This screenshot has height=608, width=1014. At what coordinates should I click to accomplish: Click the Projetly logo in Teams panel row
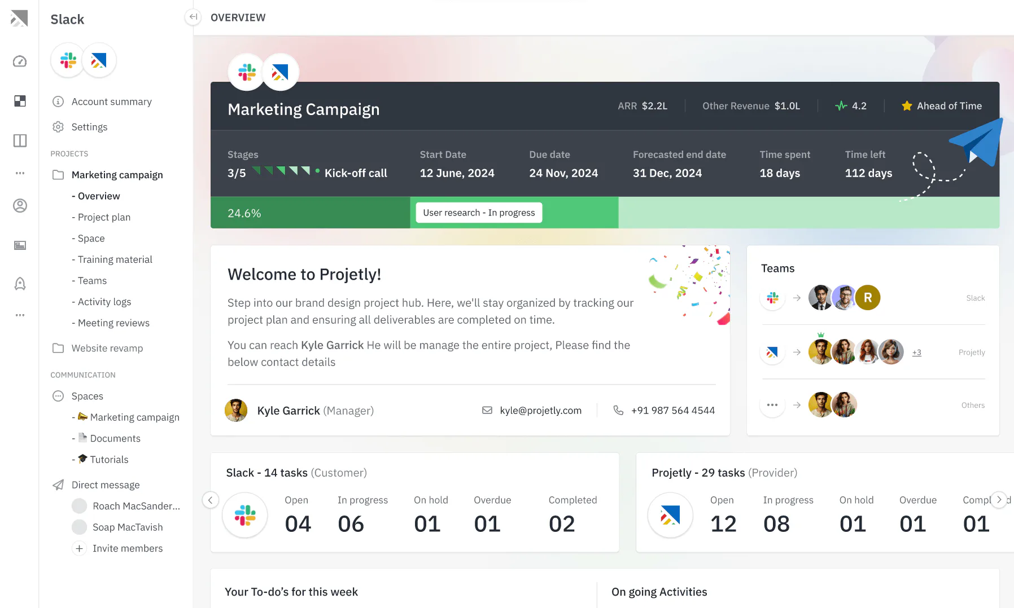pos(772,353)
